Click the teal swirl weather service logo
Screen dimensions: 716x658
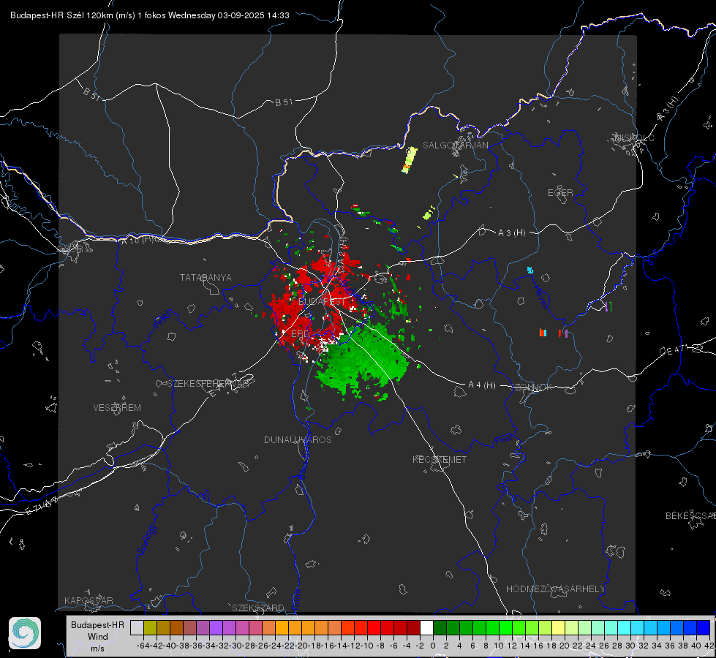point(25,633)
